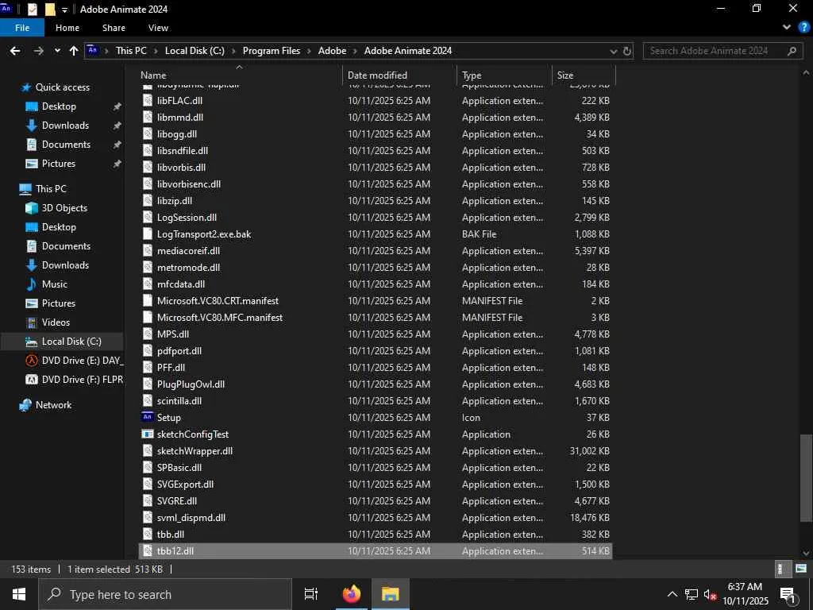This screenshot has height=610, width=813.
Task: Select Local Disk (C:) in sidebar
Action: tap(71, 342)
